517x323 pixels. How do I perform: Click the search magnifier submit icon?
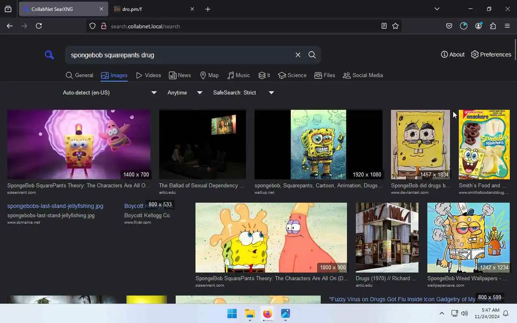click(x=312, y=55)
